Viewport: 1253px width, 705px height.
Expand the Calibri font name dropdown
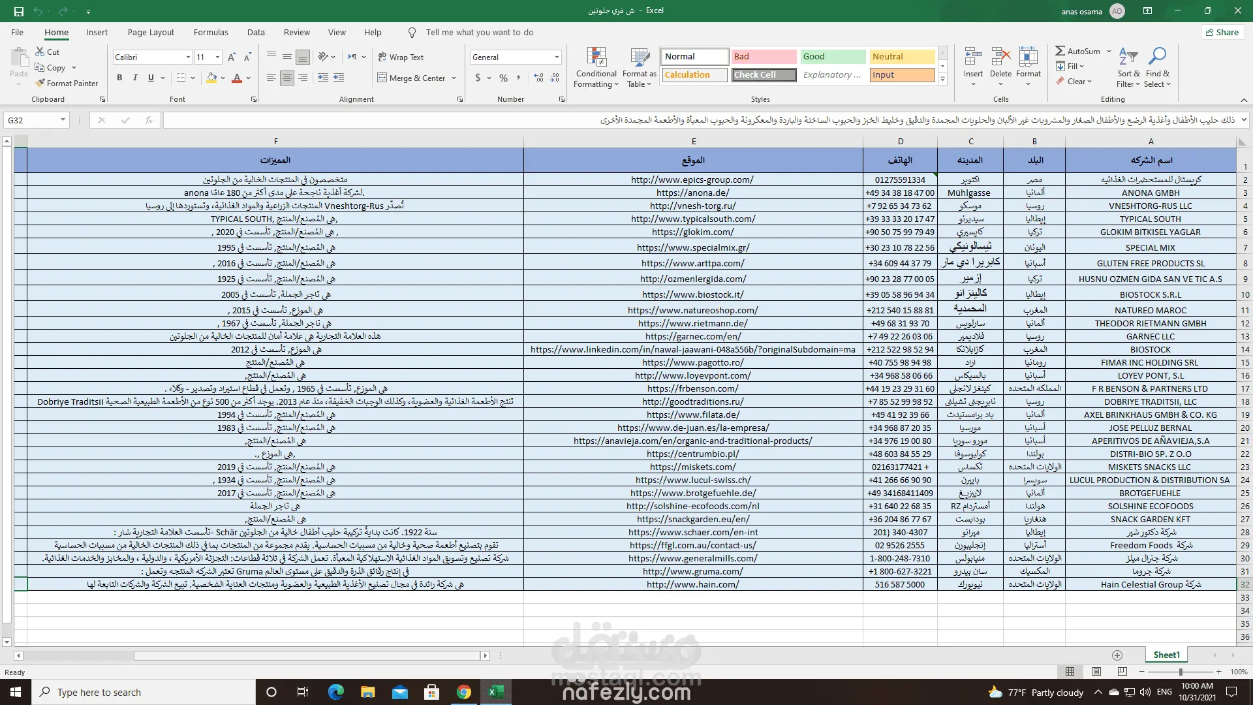pyautogui.click(x=188, y=57)
